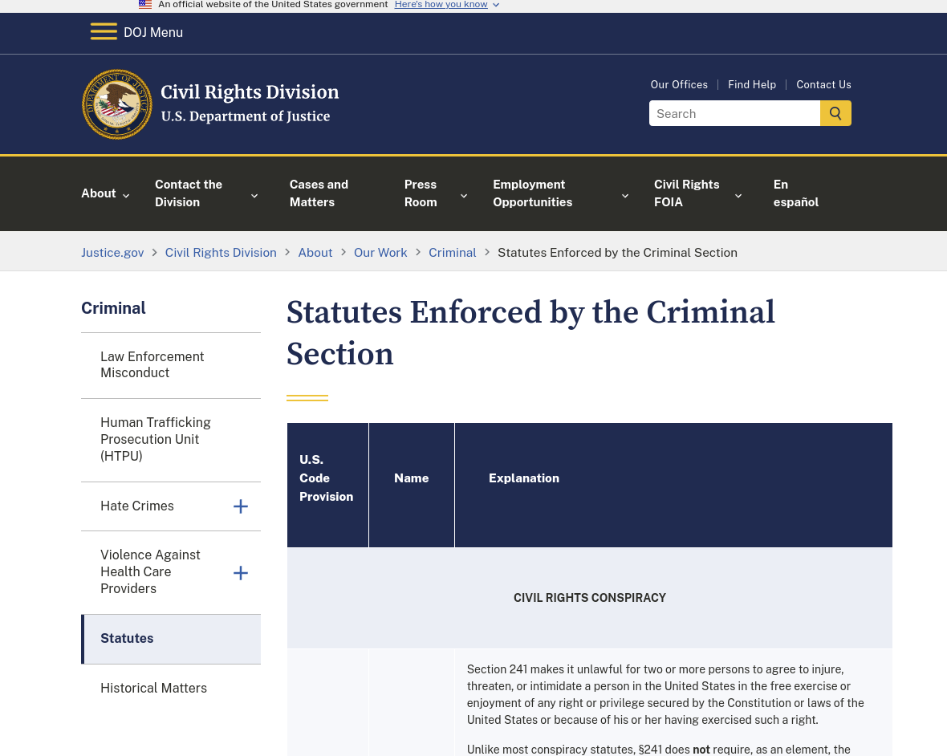
Task: Open Law Enforcement Misconduct sidebar link
Action: point(152,364)
